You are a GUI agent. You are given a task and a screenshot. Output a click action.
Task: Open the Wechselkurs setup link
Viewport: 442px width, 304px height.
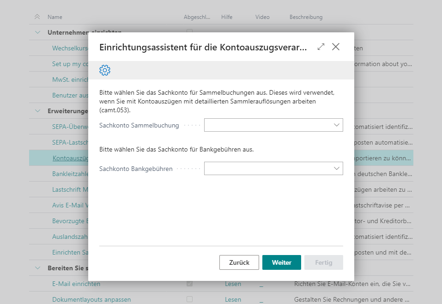pos(69,48)
